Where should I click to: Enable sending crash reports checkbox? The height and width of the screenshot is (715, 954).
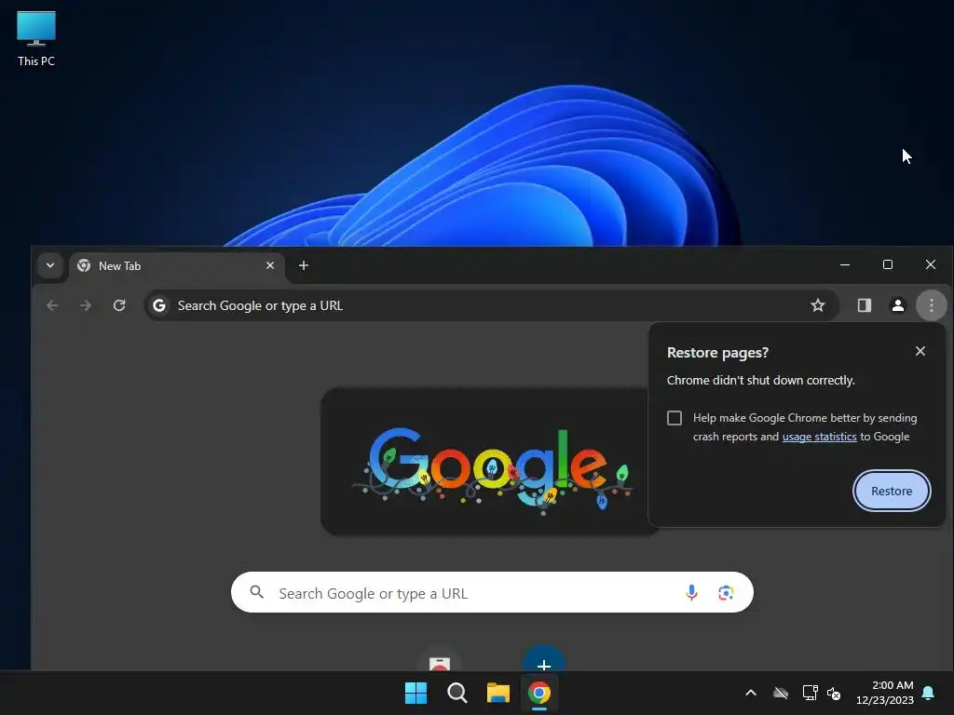[x=675, y=418]
